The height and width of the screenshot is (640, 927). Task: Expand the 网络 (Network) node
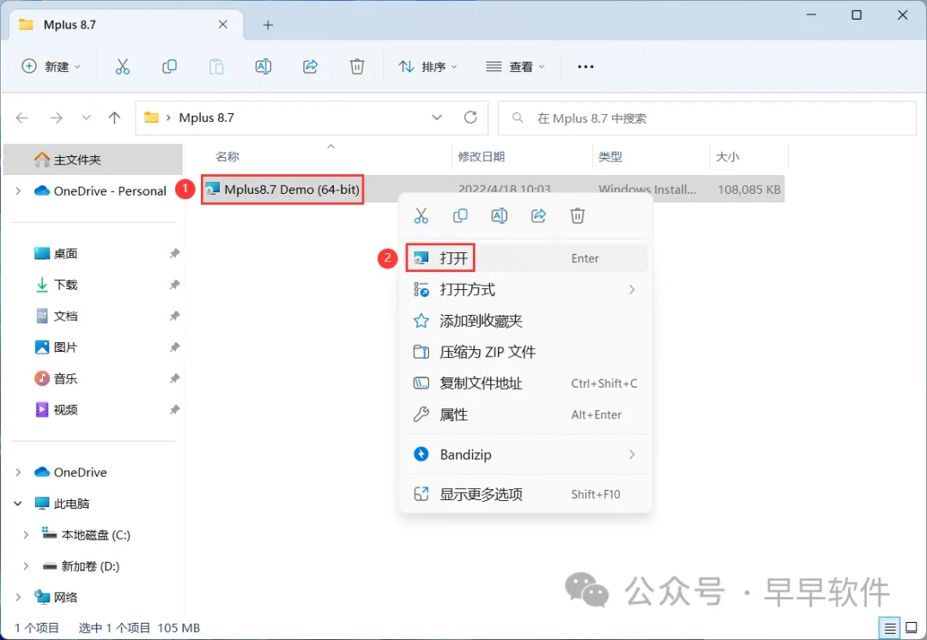18,597
